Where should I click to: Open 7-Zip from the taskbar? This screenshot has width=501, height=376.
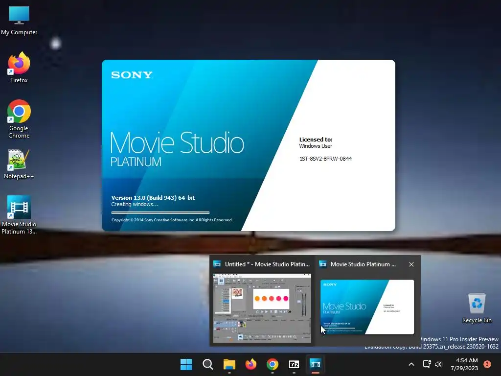[294, 364]
